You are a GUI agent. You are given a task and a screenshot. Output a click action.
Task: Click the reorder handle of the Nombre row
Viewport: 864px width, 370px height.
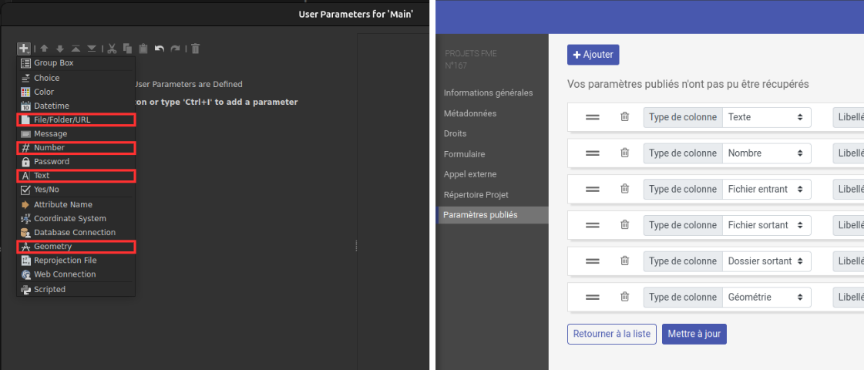click(593, 153)
